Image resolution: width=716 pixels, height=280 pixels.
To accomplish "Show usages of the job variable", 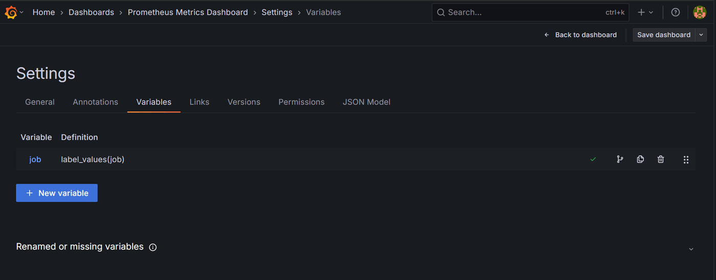I will pos(620,159).
